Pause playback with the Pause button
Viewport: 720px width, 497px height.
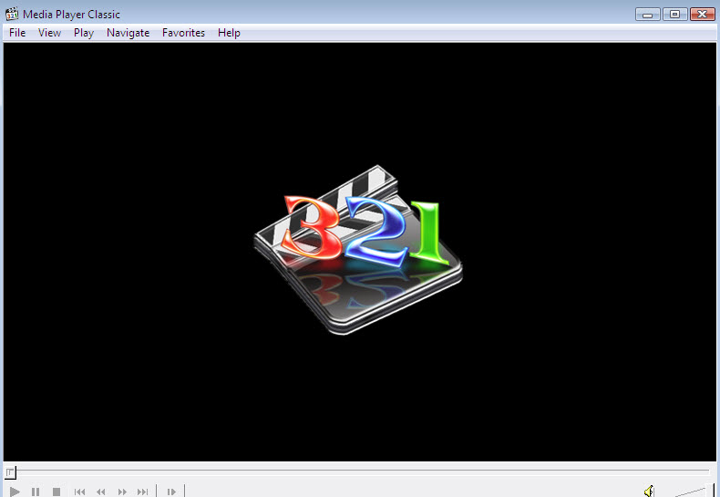point(36,492)
